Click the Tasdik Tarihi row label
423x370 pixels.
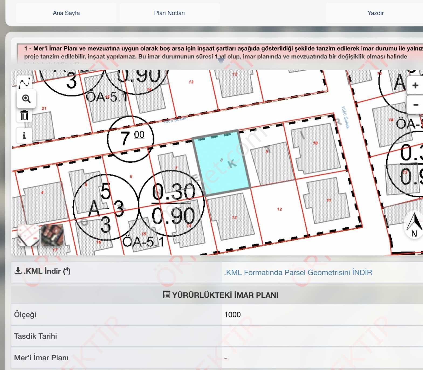pos(35,336)
